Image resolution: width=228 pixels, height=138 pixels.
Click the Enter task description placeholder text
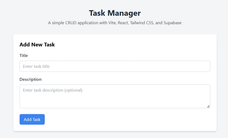click(53, 90)
